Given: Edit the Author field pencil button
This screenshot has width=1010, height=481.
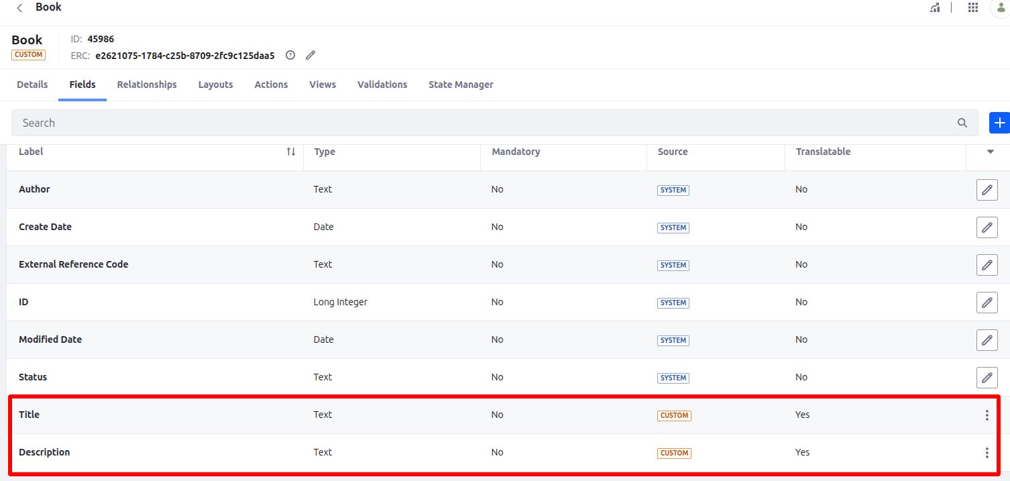Looking at the screenshot, I should pos(987,190).
